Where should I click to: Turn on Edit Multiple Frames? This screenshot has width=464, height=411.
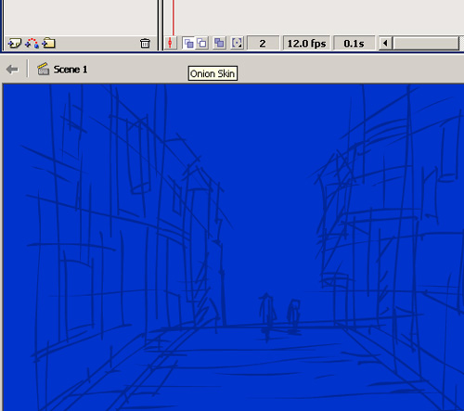(x=219, y=43)
